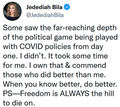Click the word commend in the tweet

pyautogui.click(x=89, y=65)
